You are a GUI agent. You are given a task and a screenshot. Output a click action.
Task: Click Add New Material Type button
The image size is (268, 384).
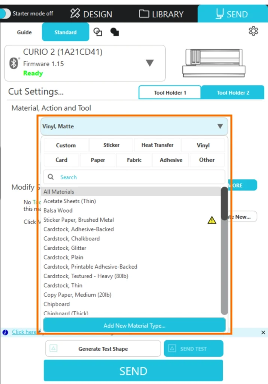tap(134, 325)
